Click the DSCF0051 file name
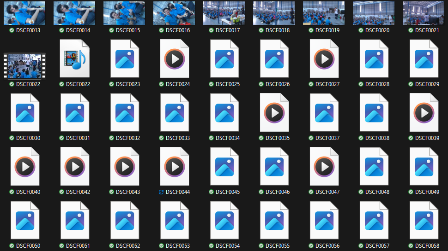This screenshot has height=251, width=448. pos(78,245)
